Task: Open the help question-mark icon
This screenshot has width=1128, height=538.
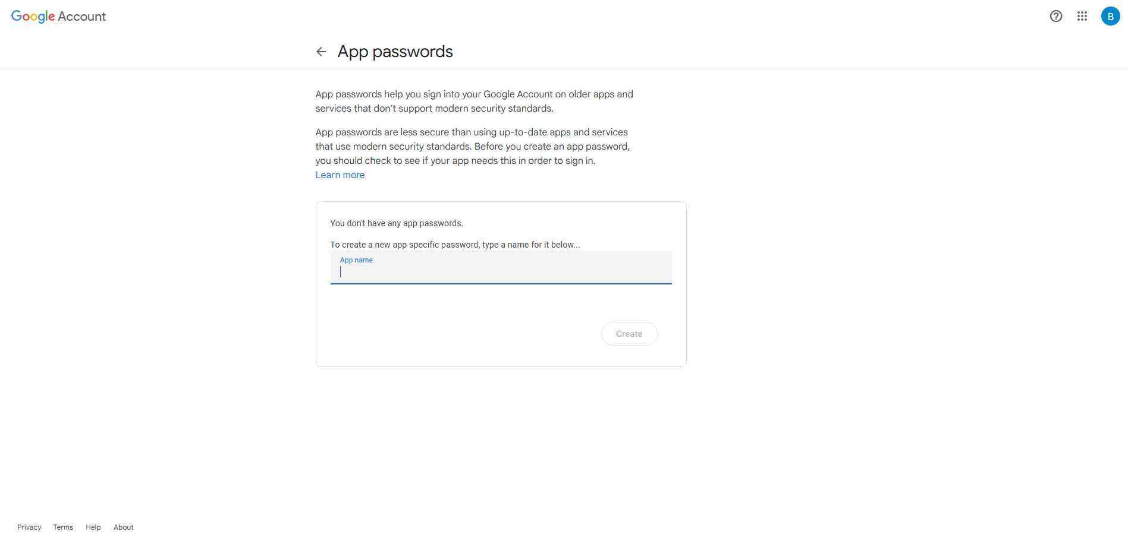Action: pos(1055,16)
